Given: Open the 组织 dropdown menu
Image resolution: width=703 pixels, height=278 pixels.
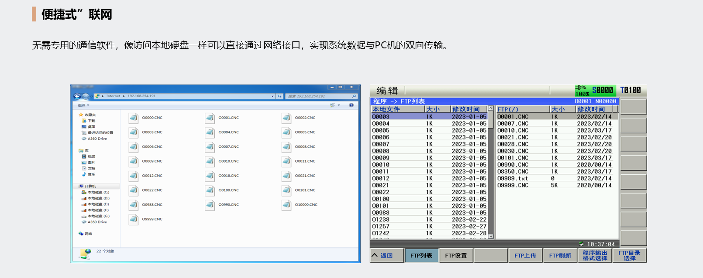Looking at the screenshot, I should click(83, 105).
